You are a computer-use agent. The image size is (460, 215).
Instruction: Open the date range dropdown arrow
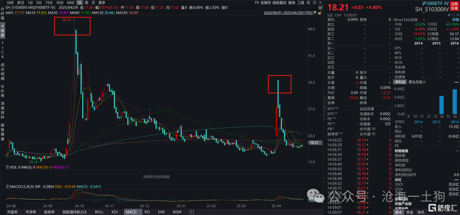point(315,13)
